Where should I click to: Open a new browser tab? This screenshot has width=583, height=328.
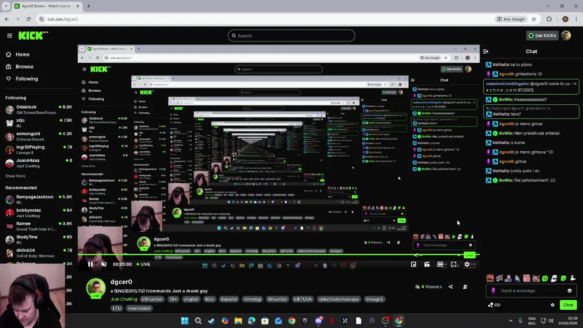(x=88, y=6)
